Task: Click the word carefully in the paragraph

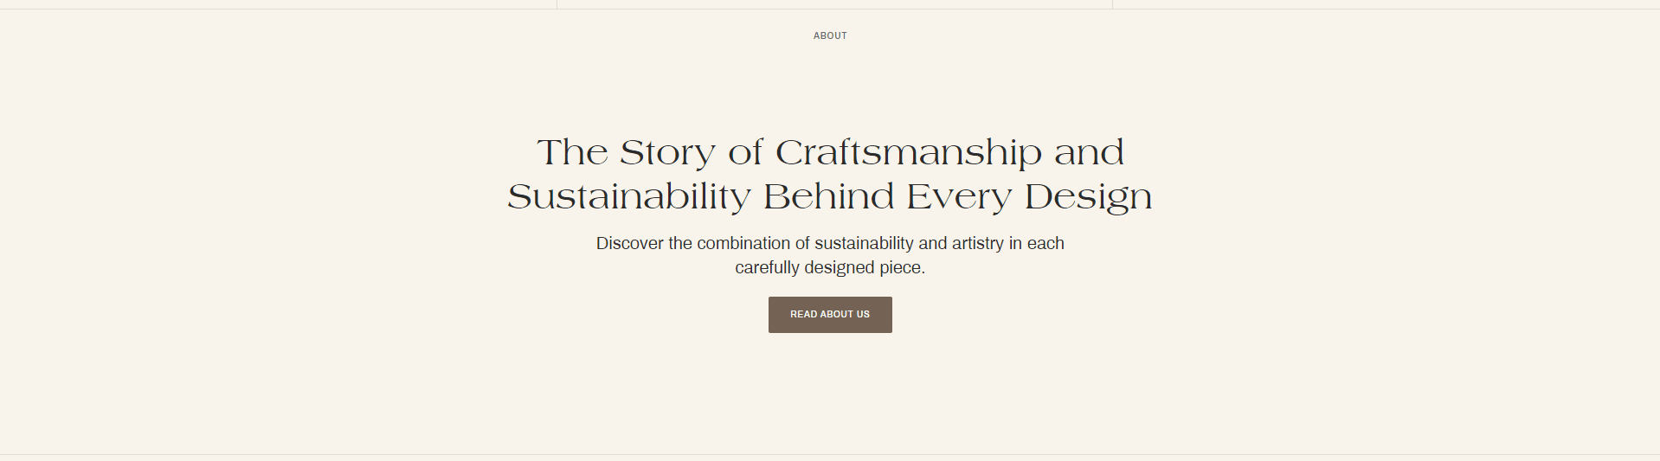Action: (x=767, y=268)
